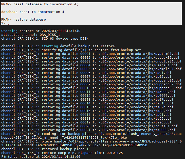Click the sysaux01.dbf datafile 00002 line

[x=90, y=57]
